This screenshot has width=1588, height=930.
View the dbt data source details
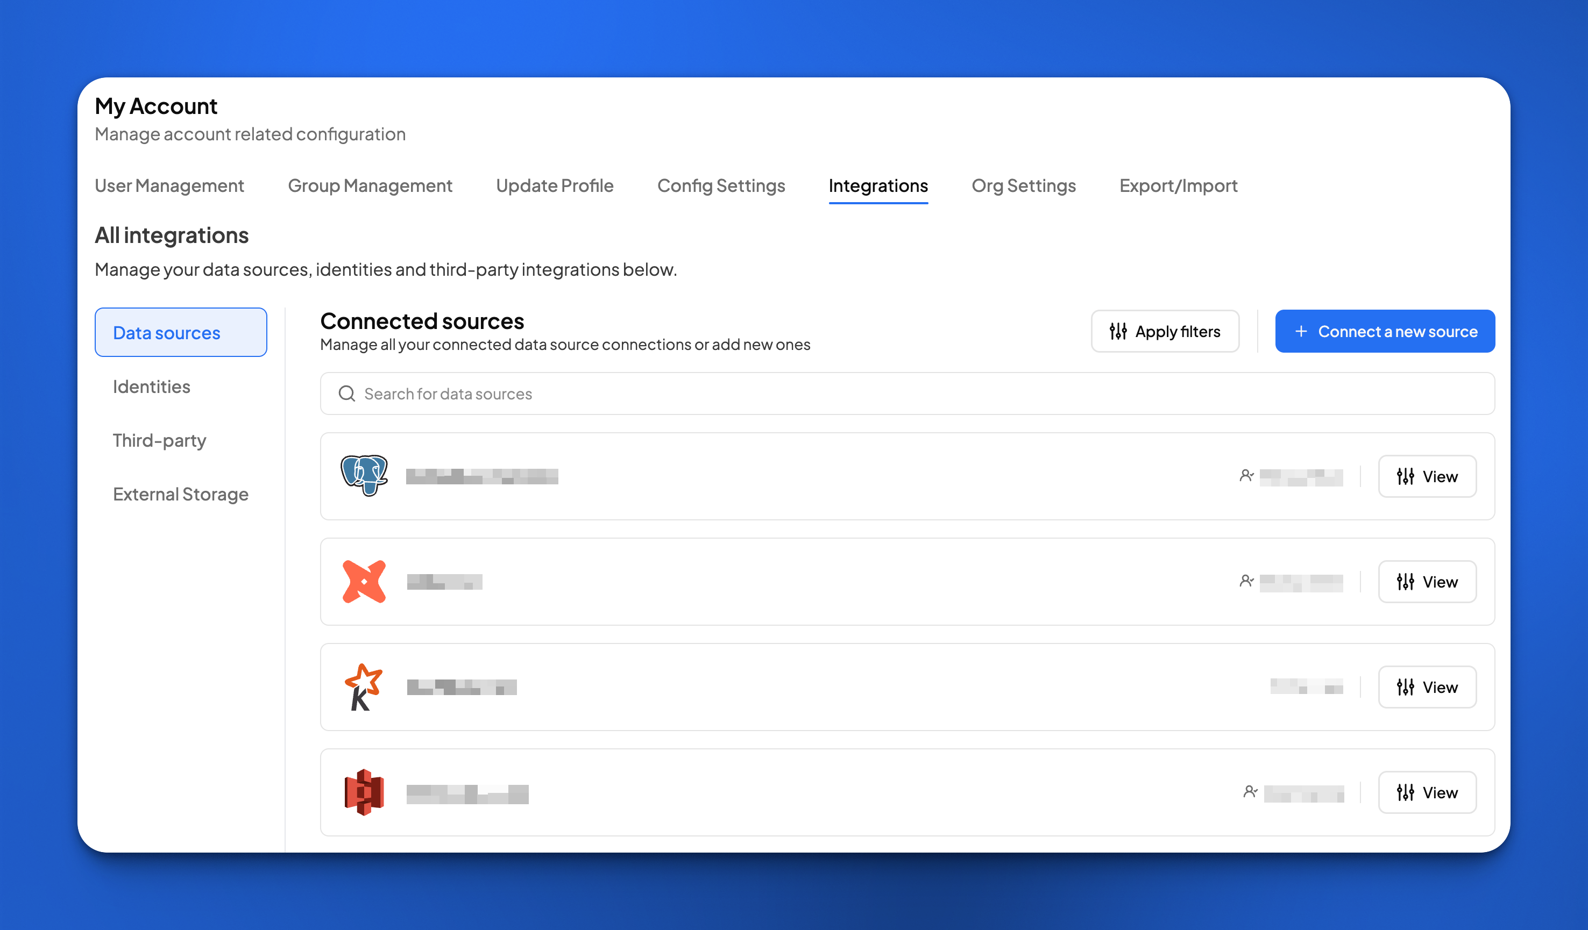pos(1427,582)
